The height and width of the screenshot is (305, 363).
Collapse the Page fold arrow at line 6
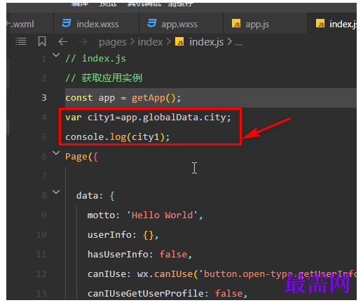(x=56, y=153)
